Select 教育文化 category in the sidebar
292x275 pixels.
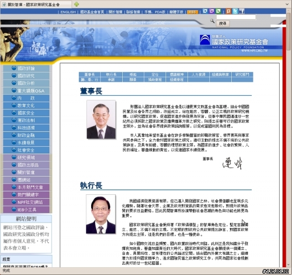pos(26,105)
